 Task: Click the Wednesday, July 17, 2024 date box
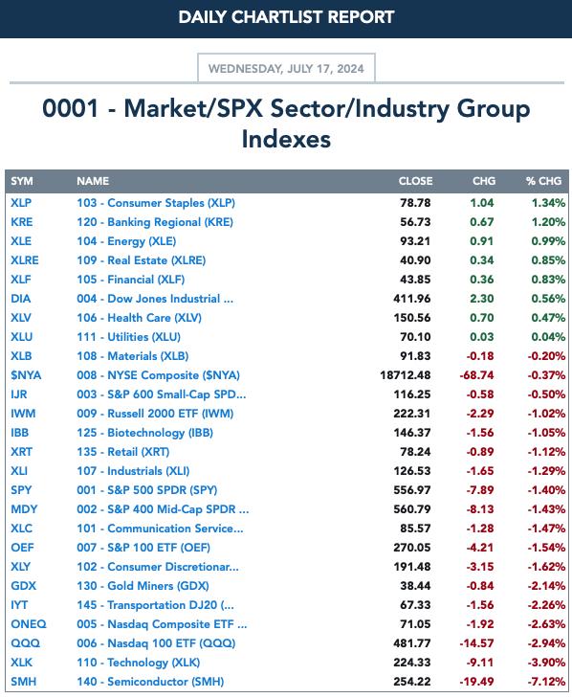[x=286, y=68]
